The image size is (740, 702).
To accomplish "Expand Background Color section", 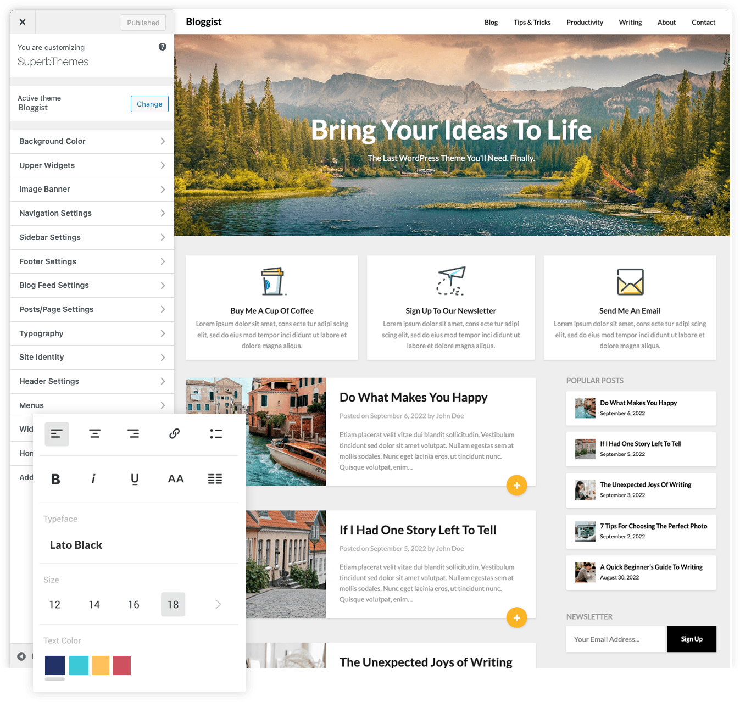I will 92,141.
